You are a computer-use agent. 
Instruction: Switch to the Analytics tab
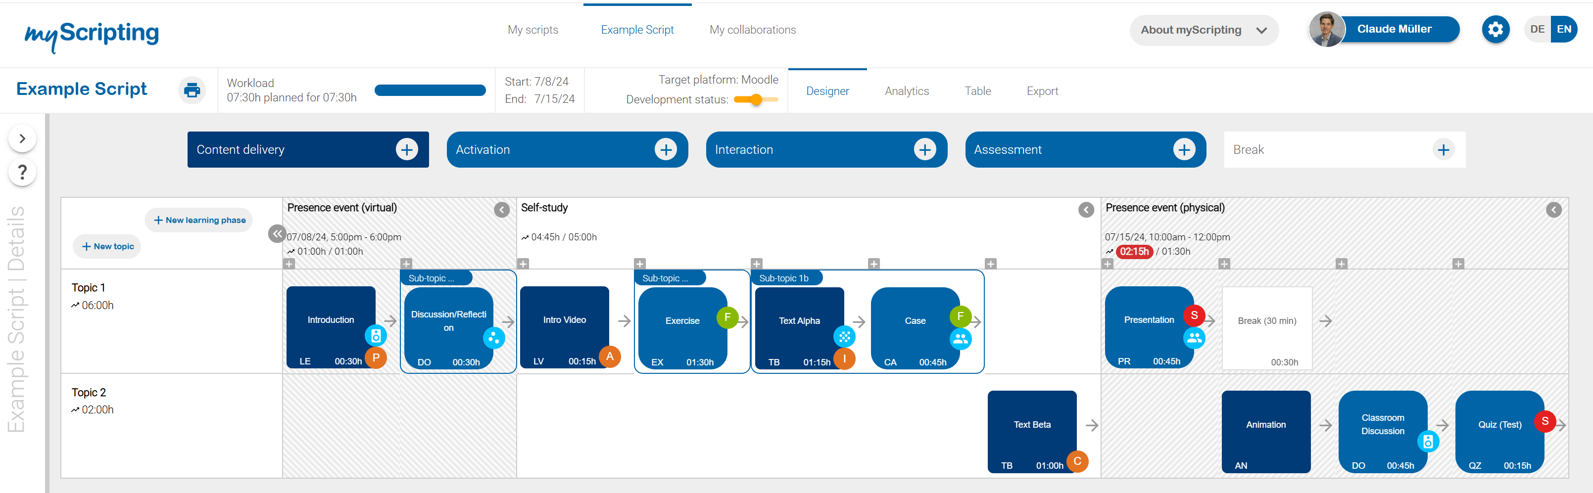[x=906, y=91]
